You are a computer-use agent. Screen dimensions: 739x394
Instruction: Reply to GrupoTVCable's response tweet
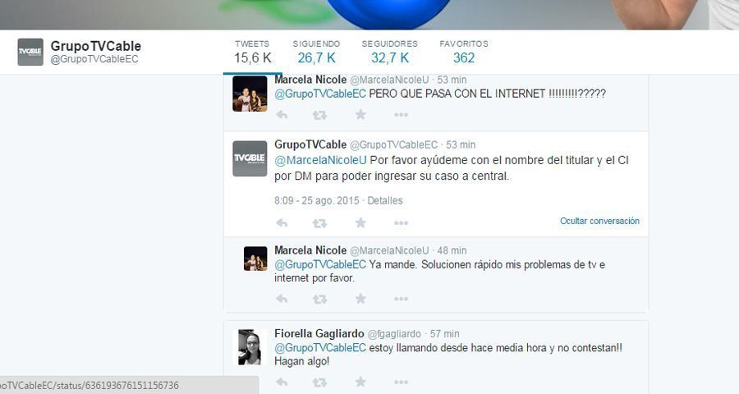[x=282, y=222]
